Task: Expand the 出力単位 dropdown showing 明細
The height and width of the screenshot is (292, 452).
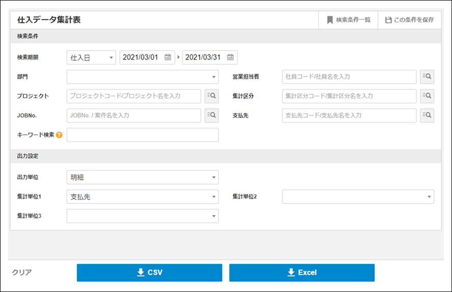Action: (143, 177)
